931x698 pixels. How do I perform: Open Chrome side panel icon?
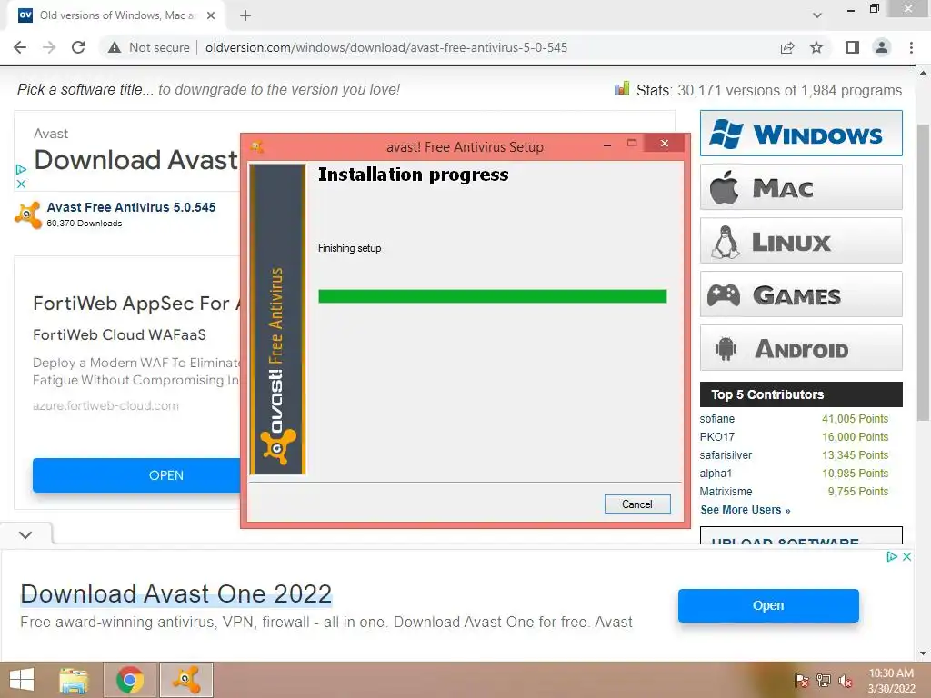pyautogui.click(x=853, y=47)
